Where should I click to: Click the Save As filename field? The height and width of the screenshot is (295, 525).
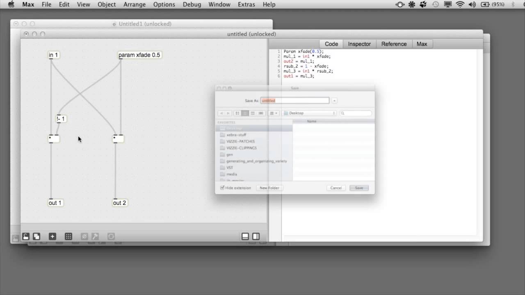(295, 100)
